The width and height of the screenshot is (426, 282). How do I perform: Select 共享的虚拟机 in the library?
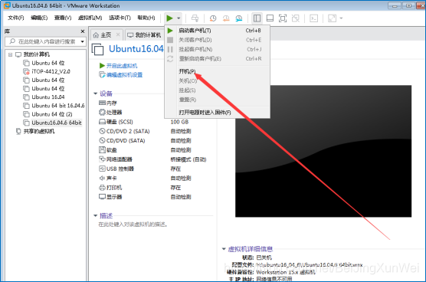35,131
